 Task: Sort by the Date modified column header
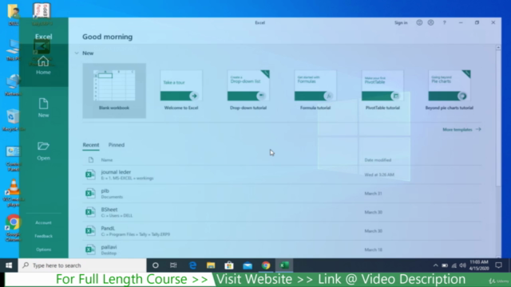point(378,160)
